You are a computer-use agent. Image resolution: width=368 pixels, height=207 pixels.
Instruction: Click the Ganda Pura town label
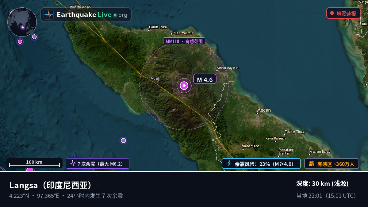(158, 27)
